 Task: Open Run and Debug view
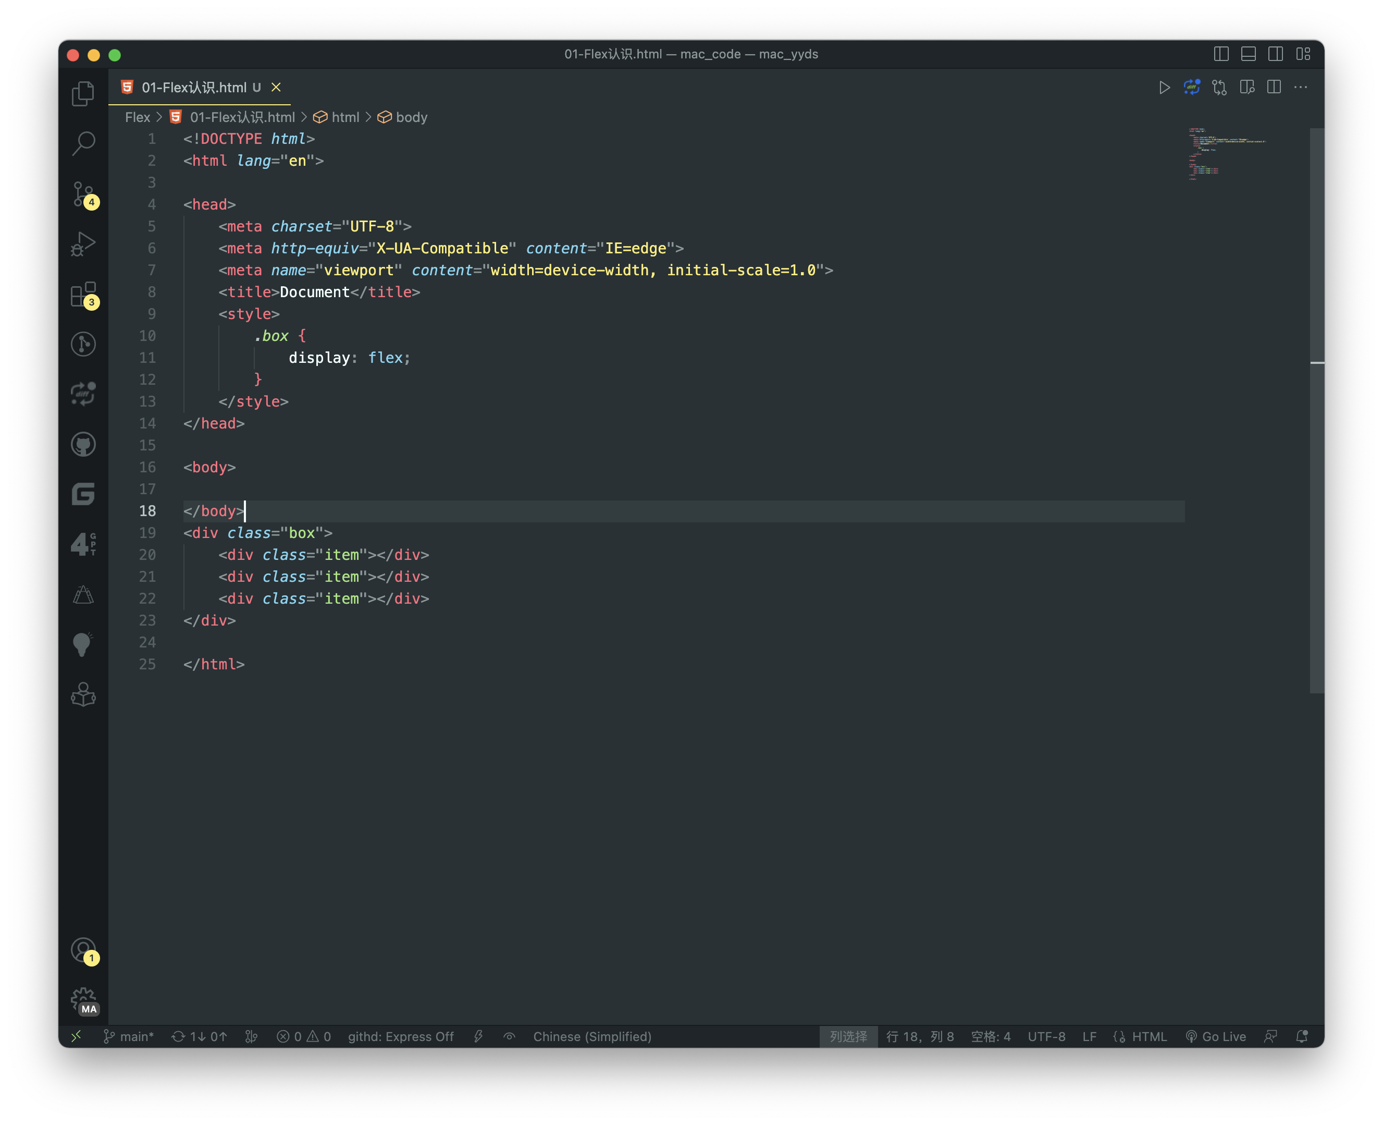pyautogui.click(x=83, y=243)
